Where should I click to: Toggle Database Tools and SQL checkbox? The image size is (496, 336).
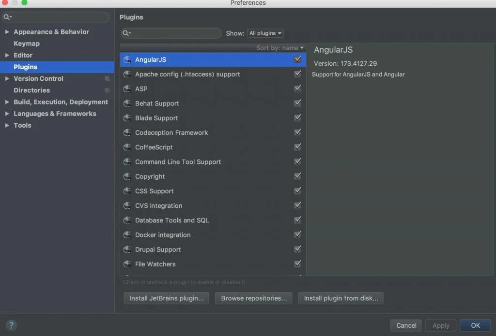coord(298,220)
